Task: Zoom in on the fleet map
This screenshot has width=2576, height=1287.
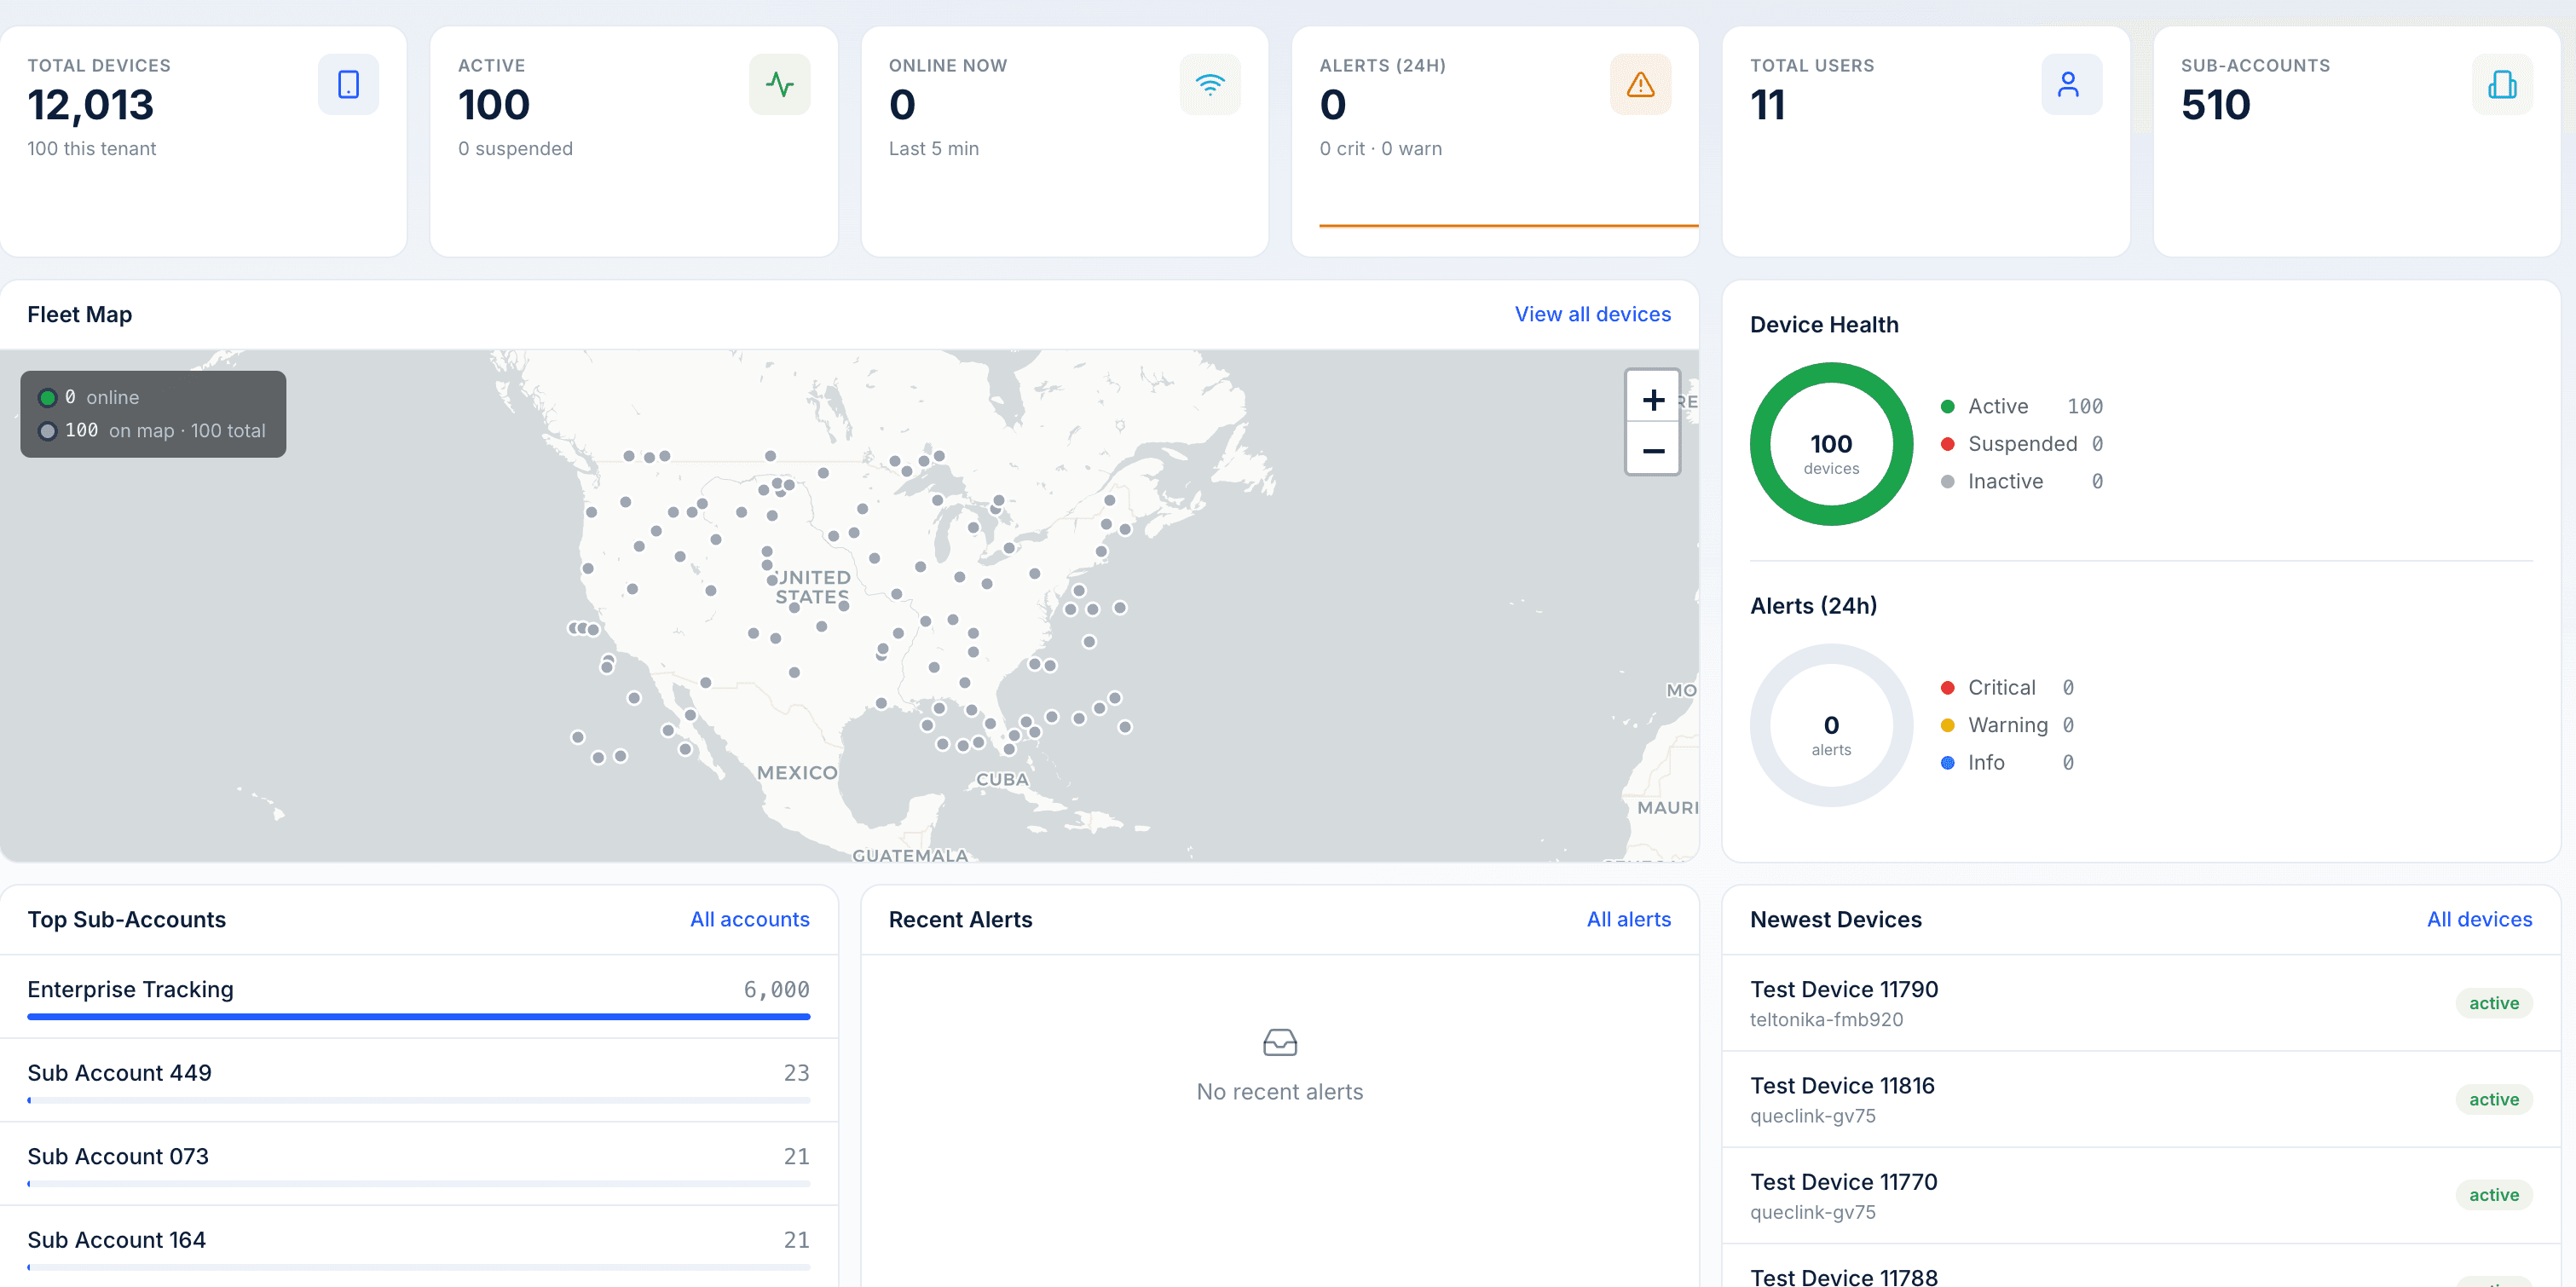Action: tap(1653, 399)
